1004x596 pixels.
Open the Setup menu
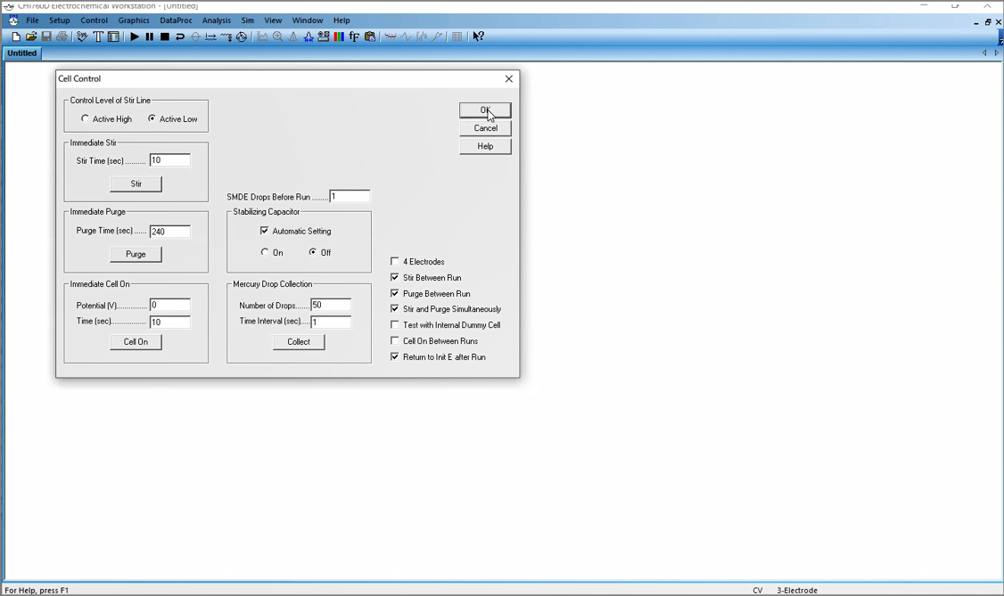[x=59, y=20]
